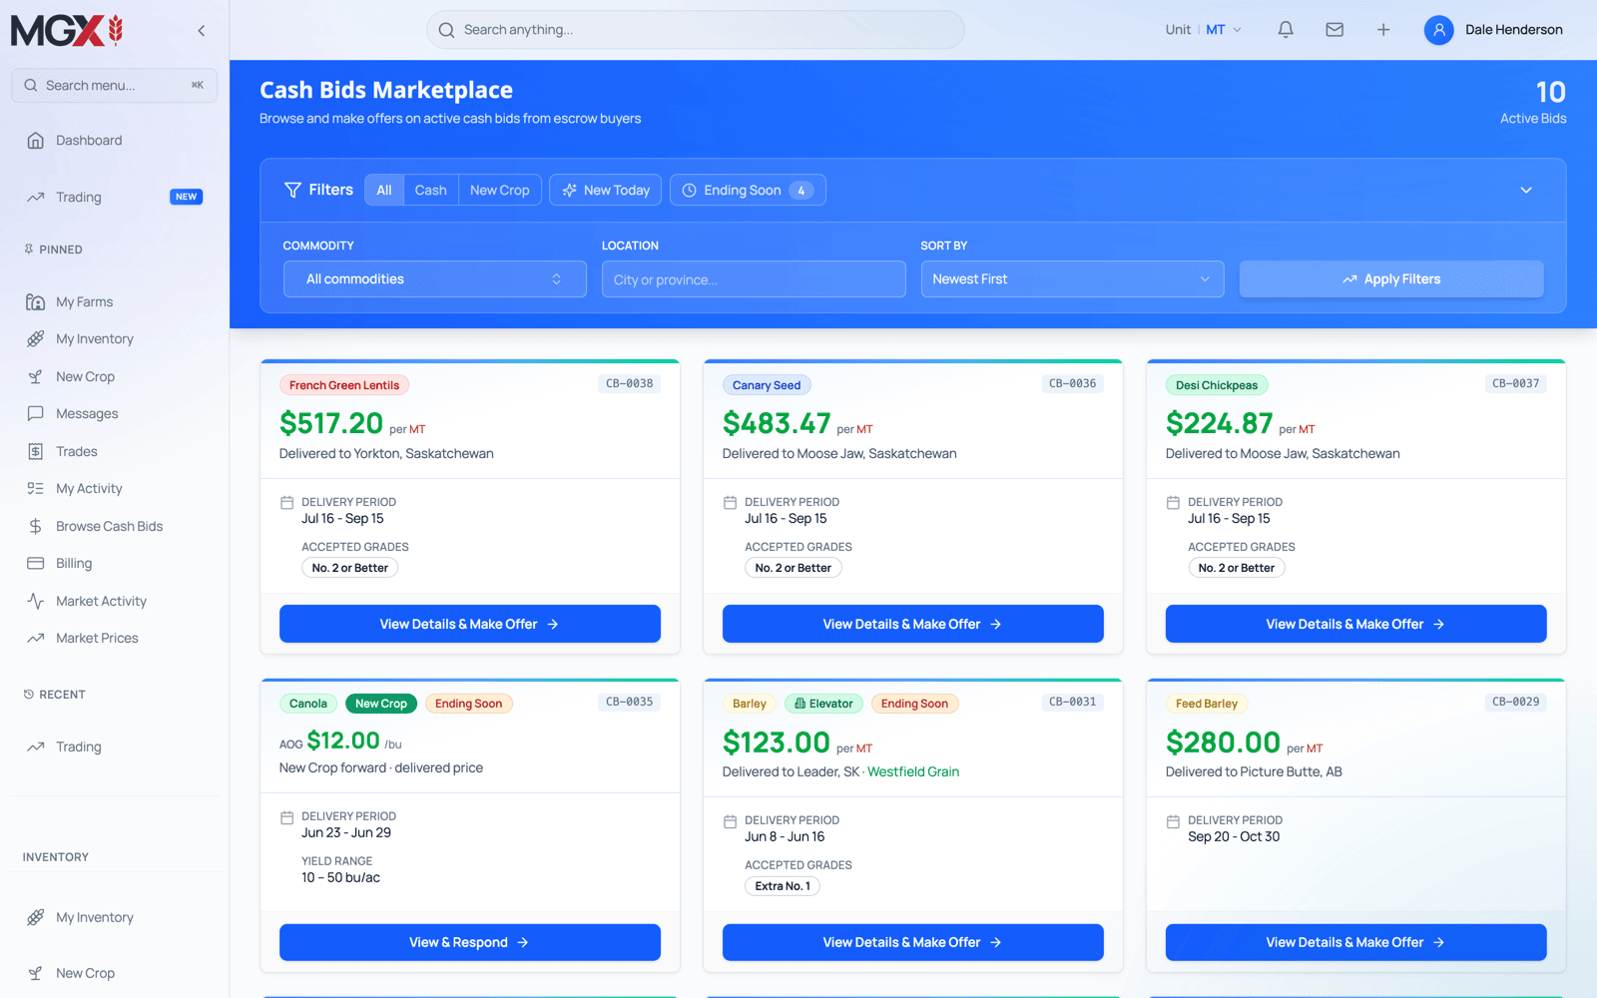Click the Dashboard home icon
Screen dimensions: 1597x998
36,141
